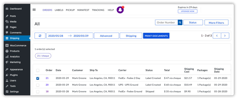Click the $21.57 shipping cost cell
The width and height of the screenshot is (237, 99).
coord(188,78)
